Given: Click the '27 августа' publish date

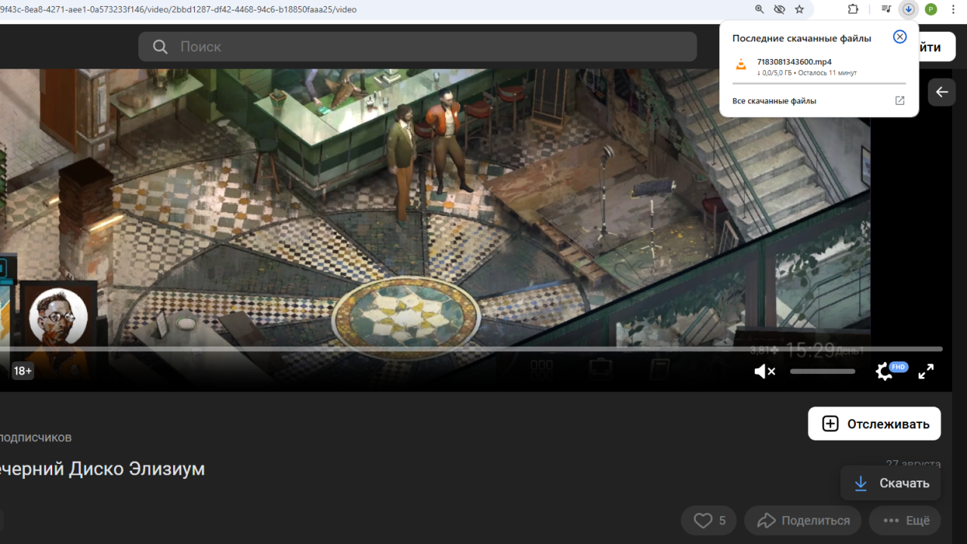Looking at the screenshot, I should (x=913, y=463).
